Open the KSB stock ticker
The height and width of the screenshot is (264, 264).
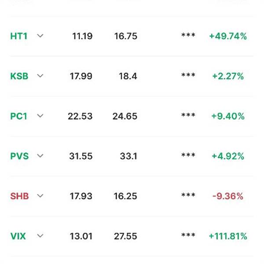point(19,76)
